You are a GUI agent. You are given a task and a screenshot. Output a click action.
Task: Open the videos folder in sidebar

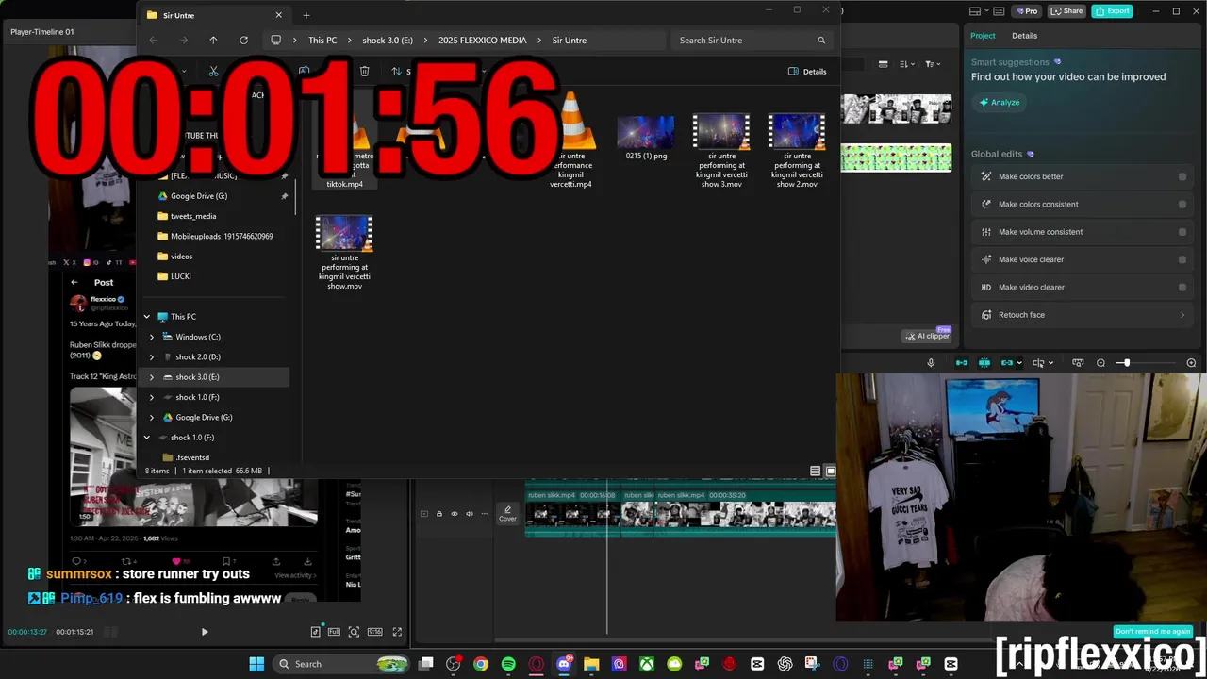(181, 257)
